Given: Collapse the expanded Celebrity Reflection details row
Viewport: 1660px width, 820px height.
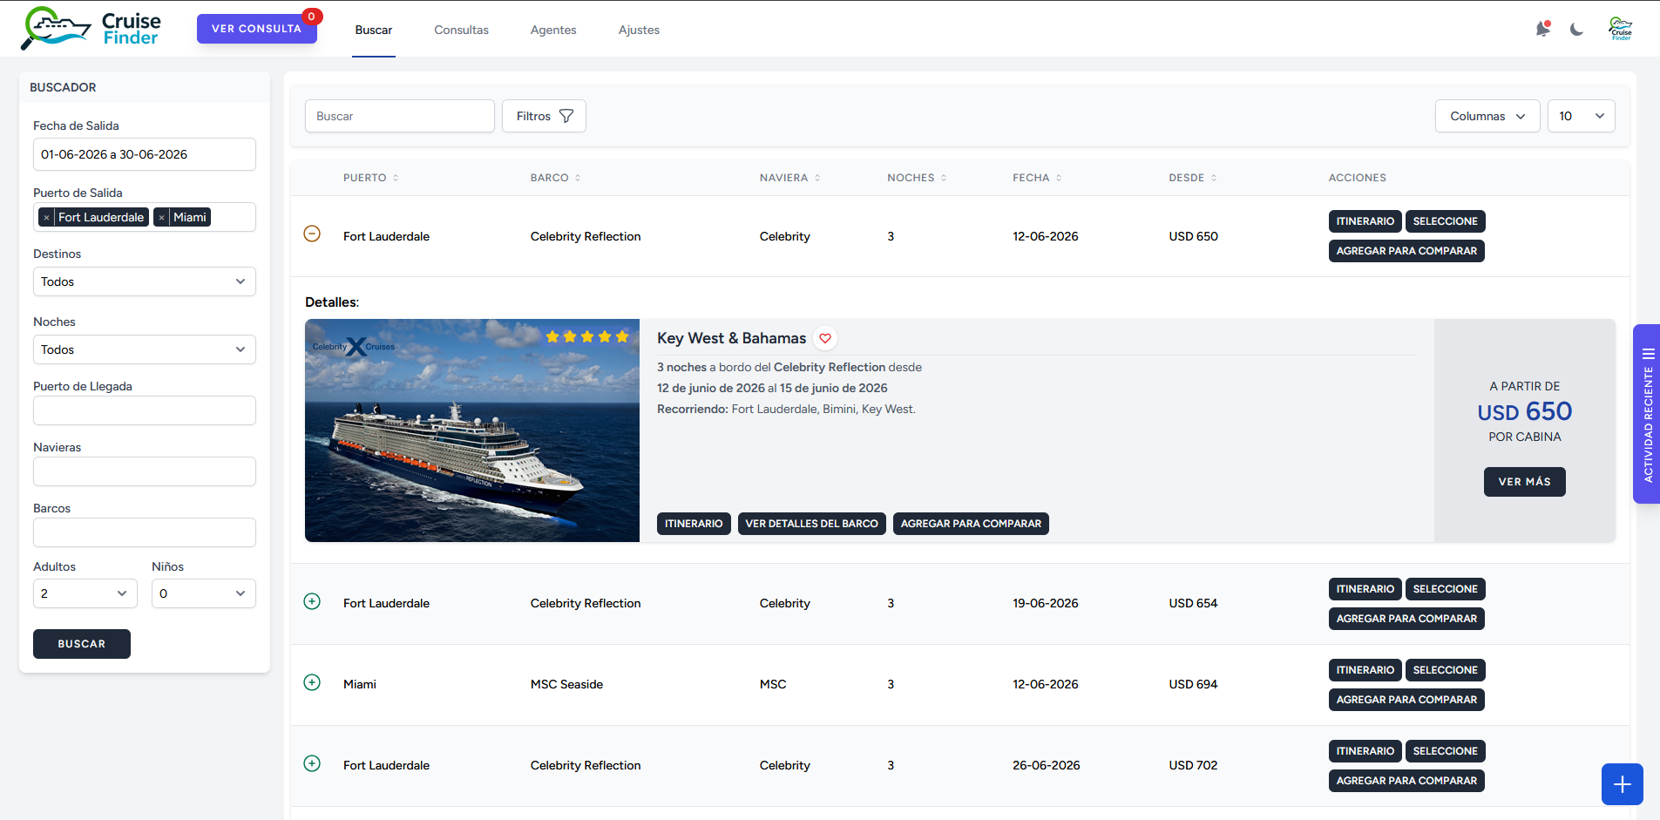Looking at the screenshot, I should 312,234.
